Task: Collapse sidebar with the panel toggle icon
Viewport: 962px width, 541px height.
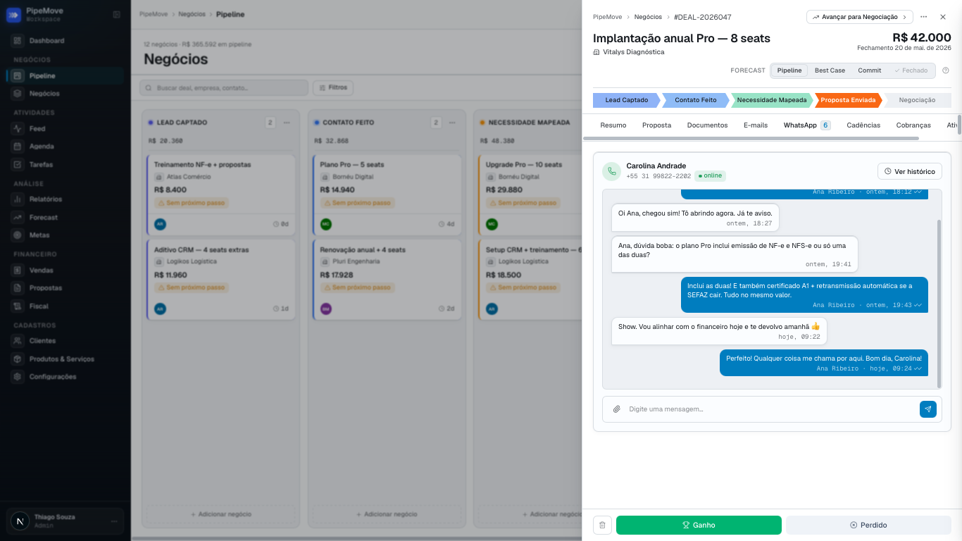Action: coord(116,15)
